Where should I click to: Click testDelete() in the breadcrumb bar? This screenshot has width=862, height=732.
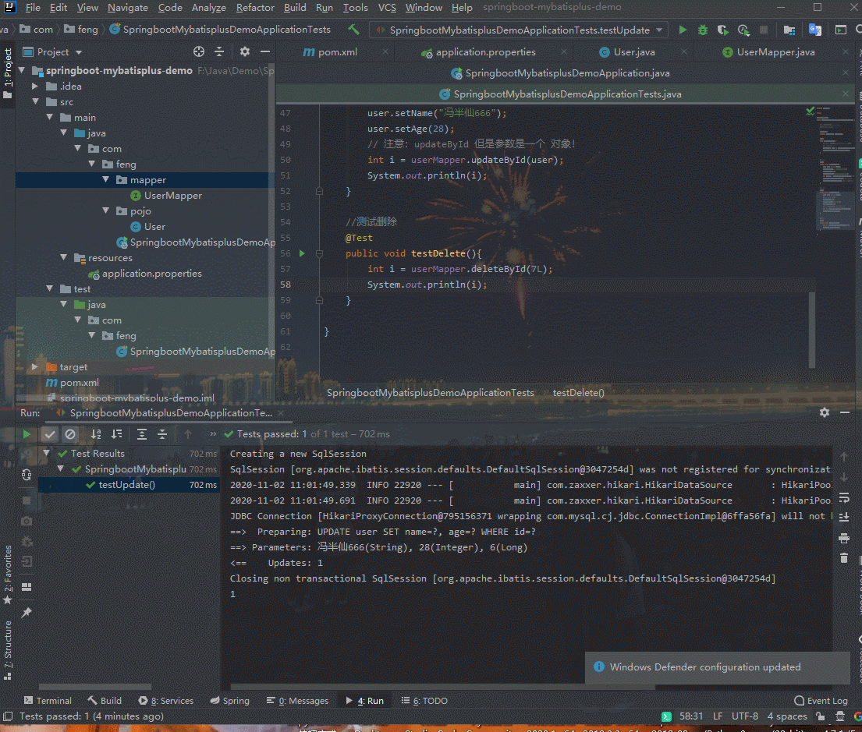[x=578, y=392]
